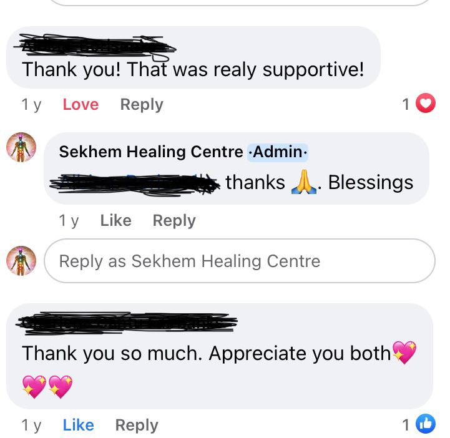Reply to the admin 'thanks. Blessings' comment
450x438 pixels.
[174, 221]
